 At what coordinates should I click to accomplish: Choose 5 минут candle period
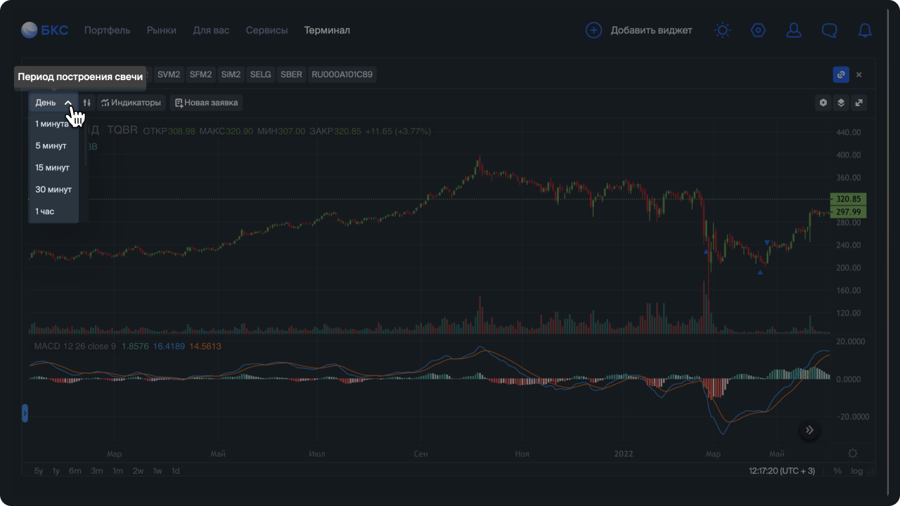click(x=53, y=145)
